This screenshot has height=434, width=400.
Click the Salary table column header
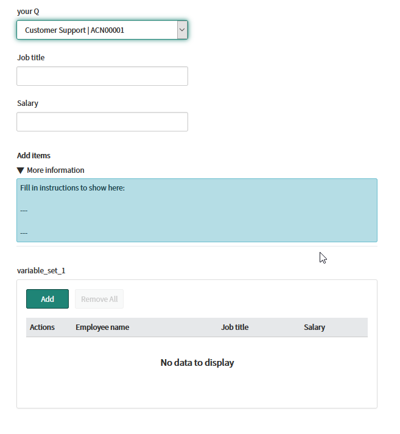click(315, 327)
